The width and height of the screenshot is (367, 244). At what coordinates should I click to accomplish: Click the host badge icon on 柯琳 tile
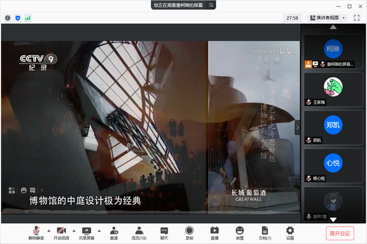point(308,64)
